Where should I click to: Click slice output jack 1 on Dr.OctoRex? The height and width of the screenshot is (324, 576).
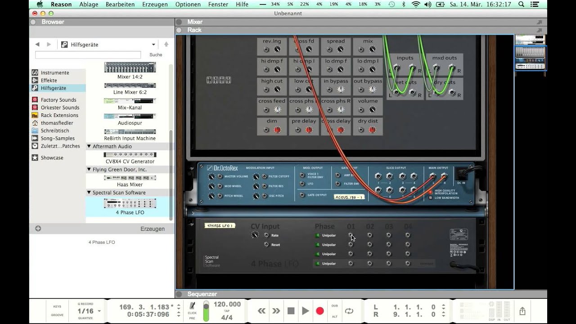coord(378,176)
